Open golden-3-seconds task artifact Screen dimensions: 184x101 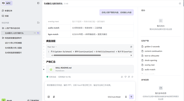coord(152,46)
